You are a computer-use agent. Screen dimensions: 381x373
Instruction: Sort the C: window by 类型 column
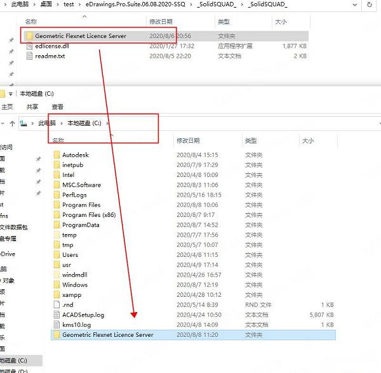coord(251,141)
